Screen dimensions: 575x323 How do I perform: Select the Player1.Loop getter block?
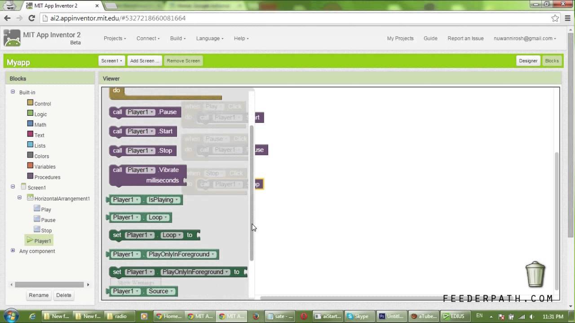139,218
